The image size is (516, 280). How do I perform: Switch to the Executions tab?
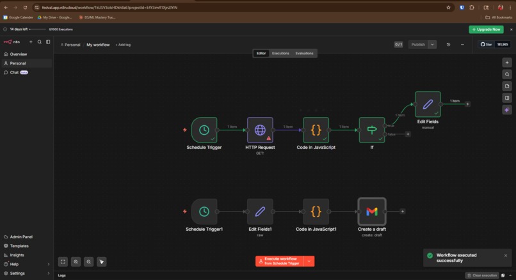point(280,53)
